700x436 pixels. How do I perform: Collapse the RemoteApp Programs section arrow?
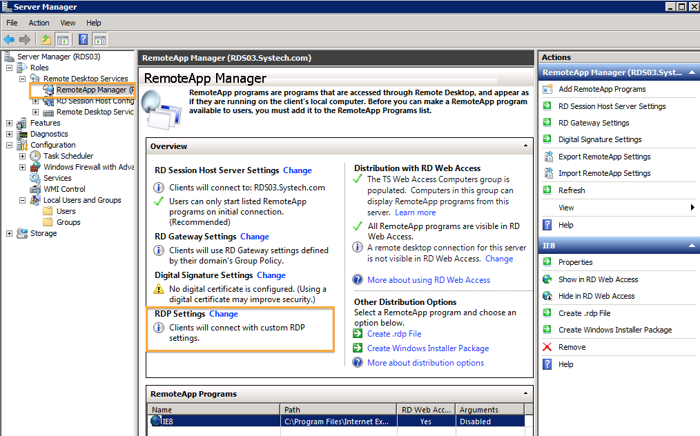[525, 394]
